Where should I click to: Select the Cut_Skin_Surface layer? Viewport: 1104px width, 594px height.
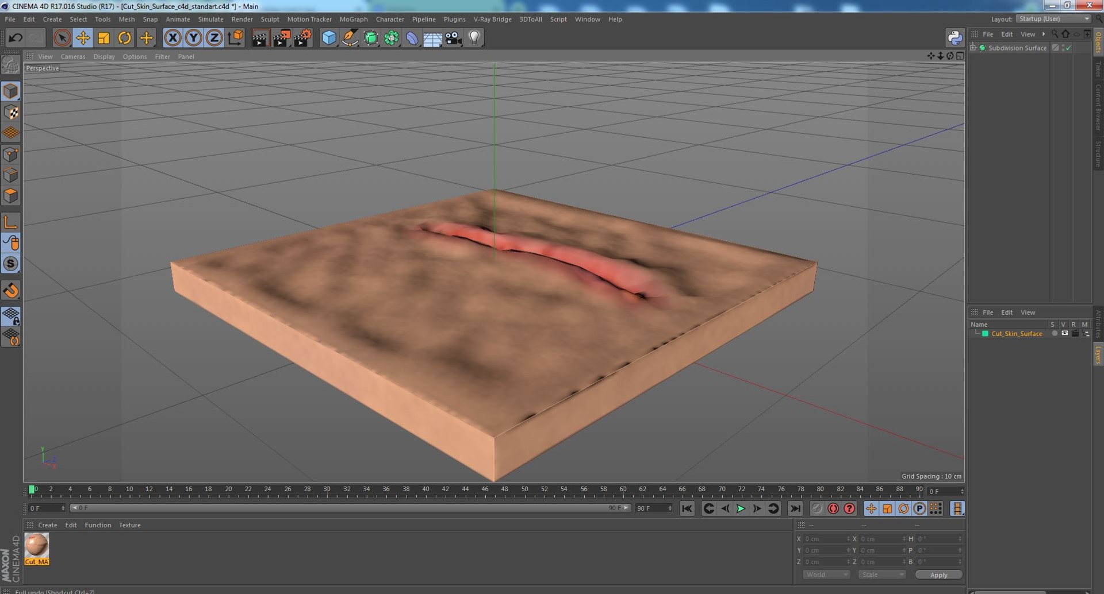1016,333
